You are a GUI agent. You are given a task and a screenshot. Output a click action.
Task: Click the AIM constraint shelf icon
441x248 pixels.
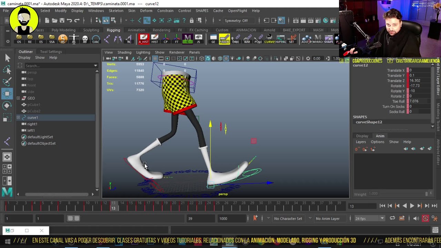(x=247, y=39)
